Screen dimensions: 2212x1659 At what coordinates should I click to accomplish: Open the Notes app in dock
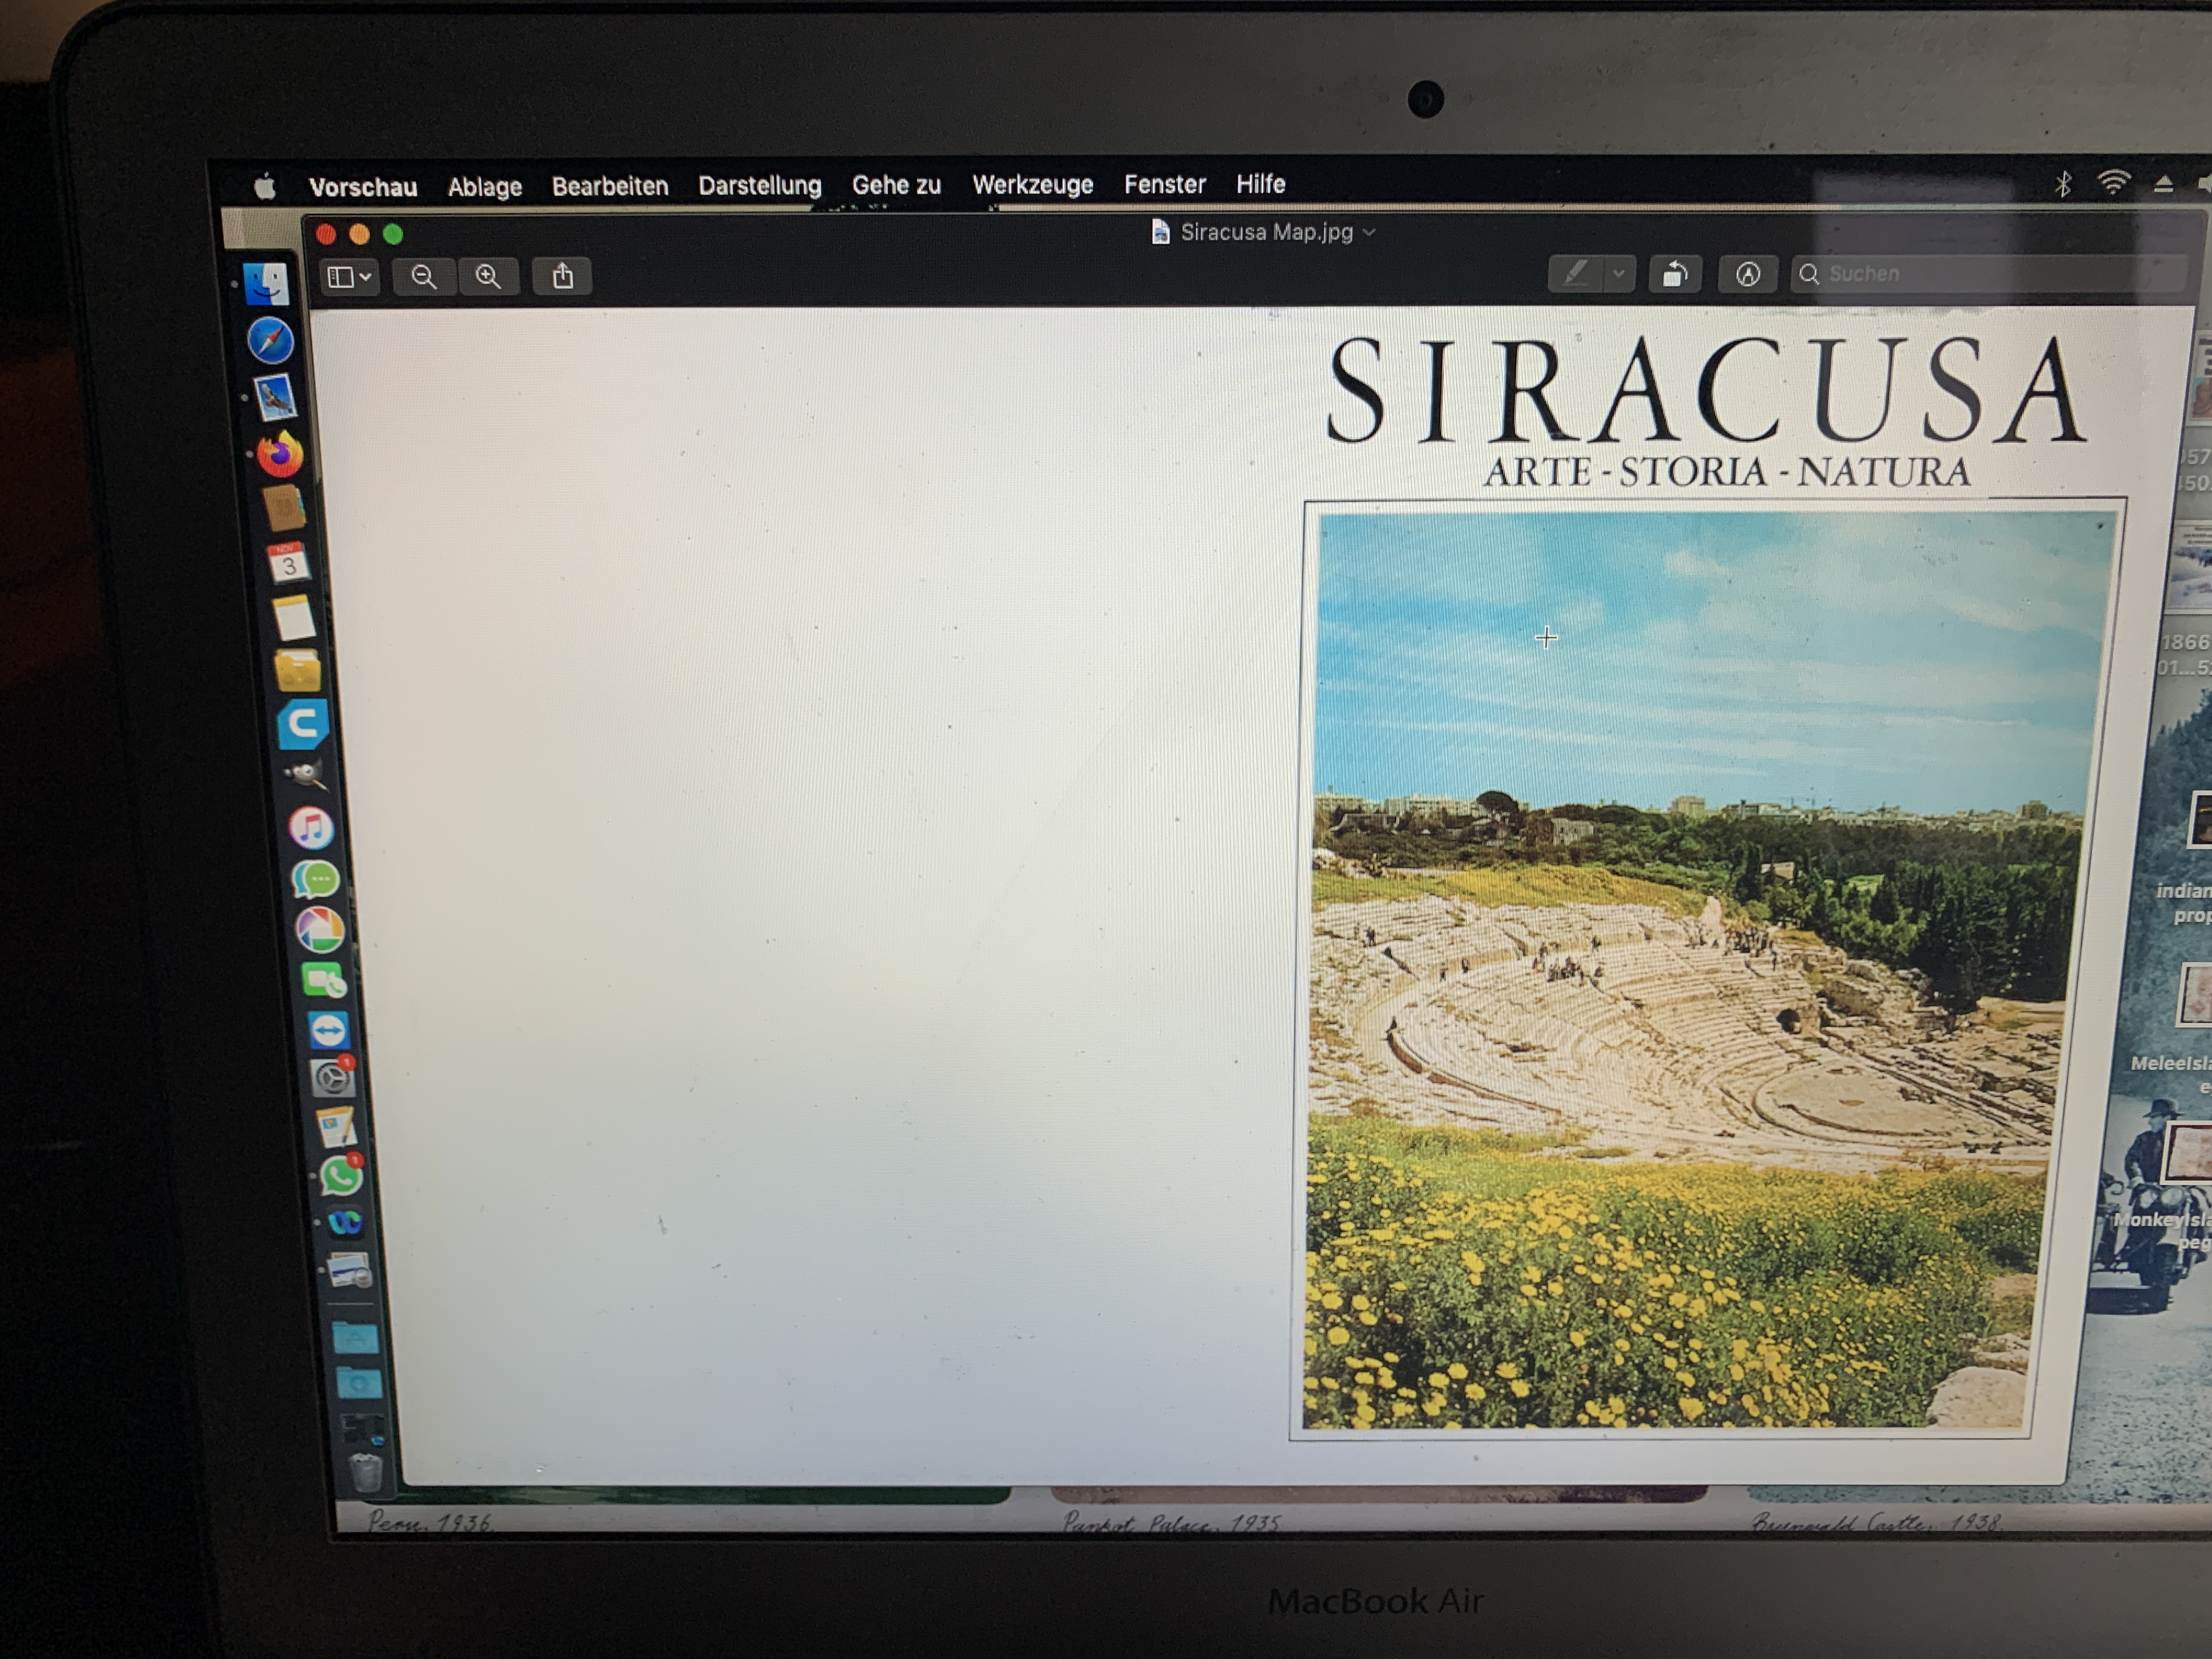(294, 618)
